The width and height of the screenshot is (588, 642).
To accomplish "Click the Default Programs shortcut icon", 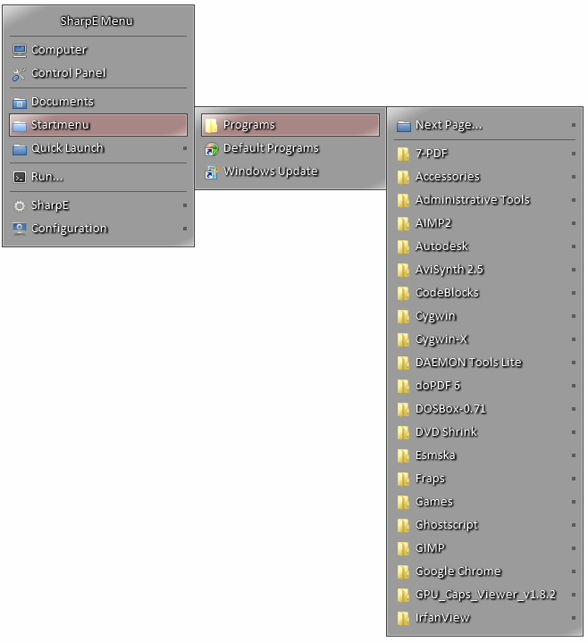I will point(212,149).
